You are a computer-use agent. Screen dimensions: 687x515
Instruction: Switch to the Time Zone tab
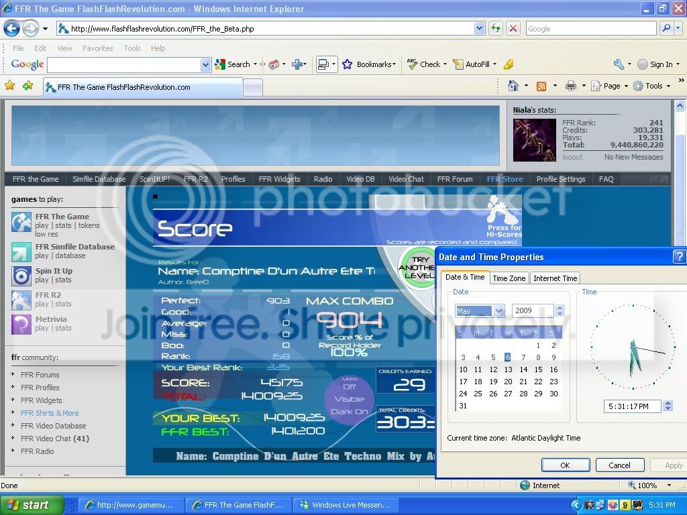click(x=509, y=278)
